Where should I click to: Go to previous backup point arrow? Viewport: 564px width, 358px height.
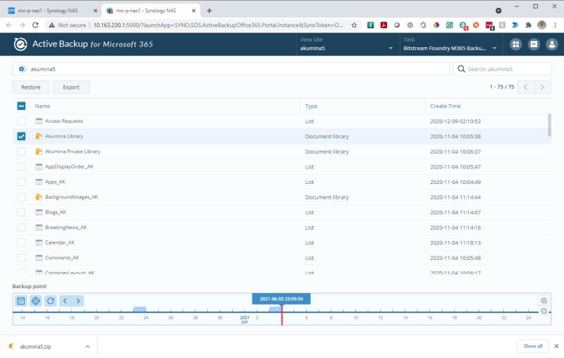point(65,301)
